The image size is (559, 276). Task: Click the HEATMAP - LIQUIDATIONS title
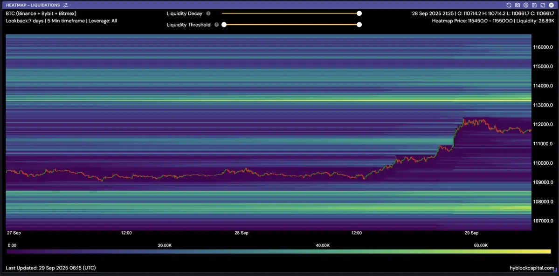[34, 5]
